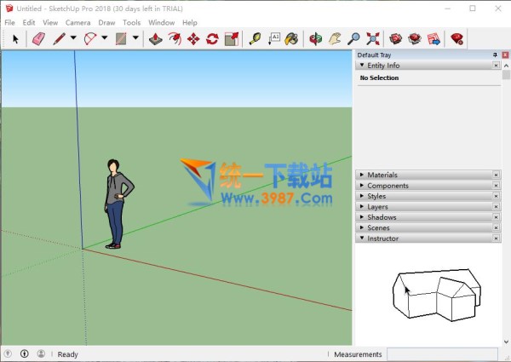Click the human figure in the viewport
The height and width of the screenshot is (362, 511).
(118, 204)
